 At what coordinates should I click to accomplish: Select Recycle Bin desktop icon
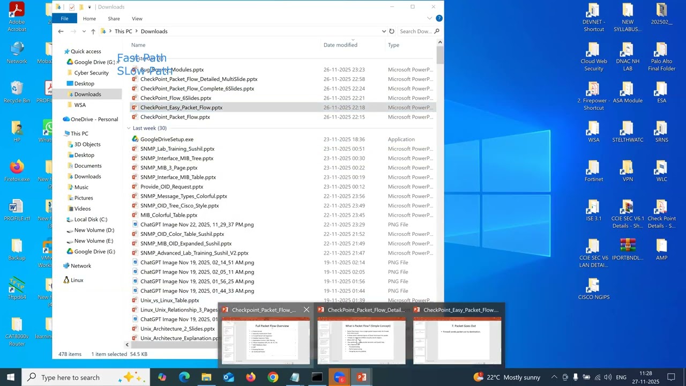[17, 92]
